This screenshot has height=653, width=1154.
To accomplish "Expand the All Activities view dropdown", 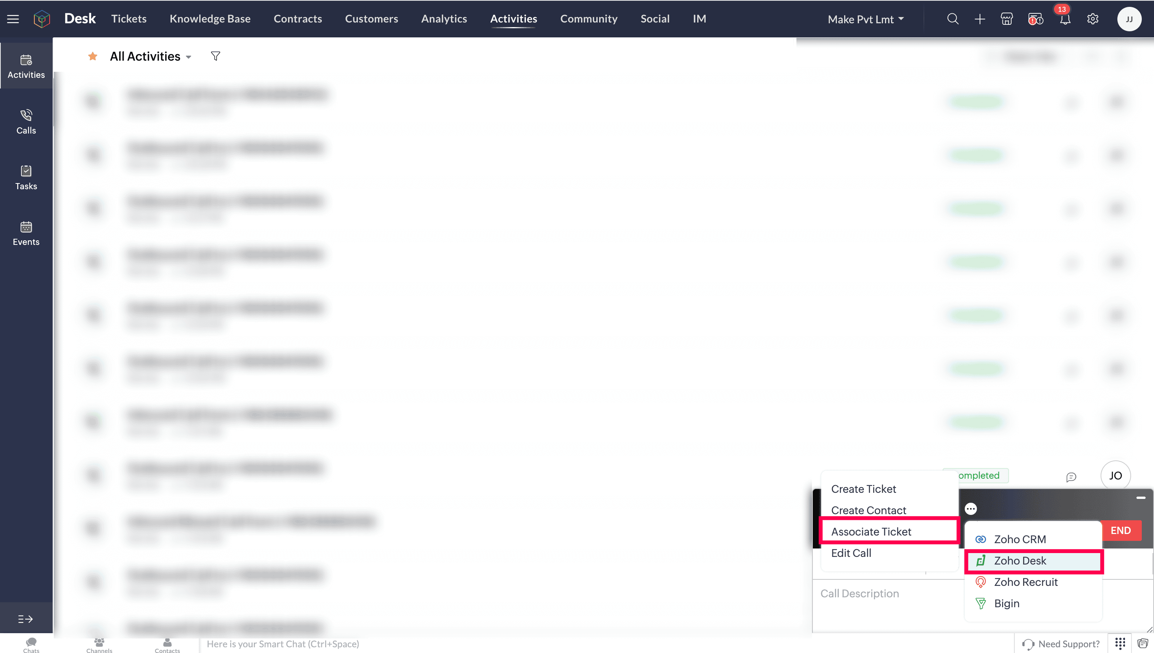I will [x=189, y=57].
